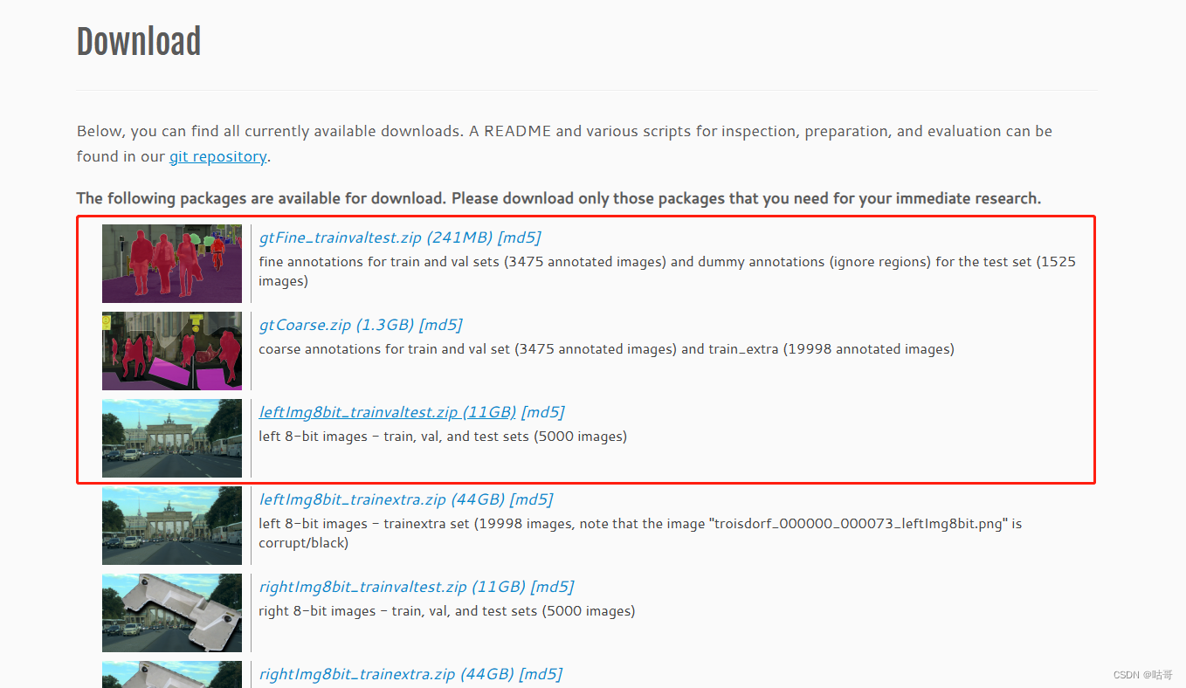Open the md5 checksum for rightImg8bit_trainvaltest
Viewport: 1186px width, 688px height.
pos(553,586)
